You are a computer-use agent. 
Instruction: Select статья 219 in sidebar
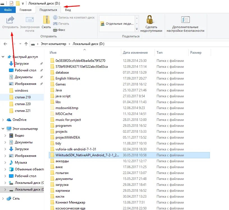pyautogui.click(x=23, y=97)
